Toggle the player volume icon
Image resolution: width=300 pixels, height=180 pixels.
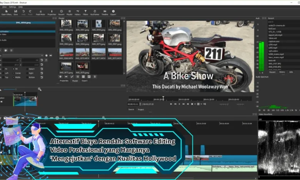tap(205, 104)
